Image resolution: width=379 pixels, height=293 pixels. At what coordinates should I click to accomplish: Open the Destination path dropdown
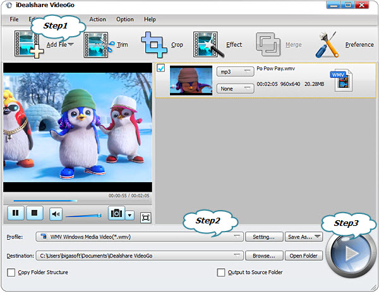point(140,256)
